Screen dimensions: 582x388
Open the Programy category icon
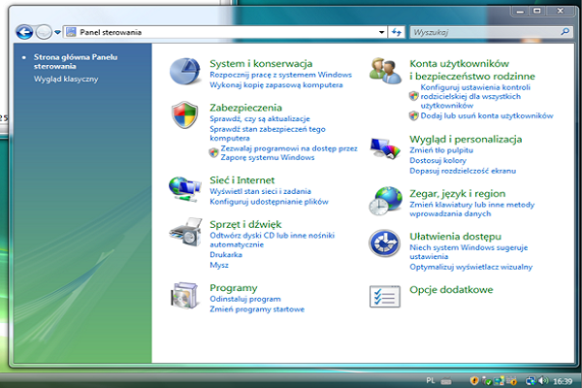click(x=184, y=296)
